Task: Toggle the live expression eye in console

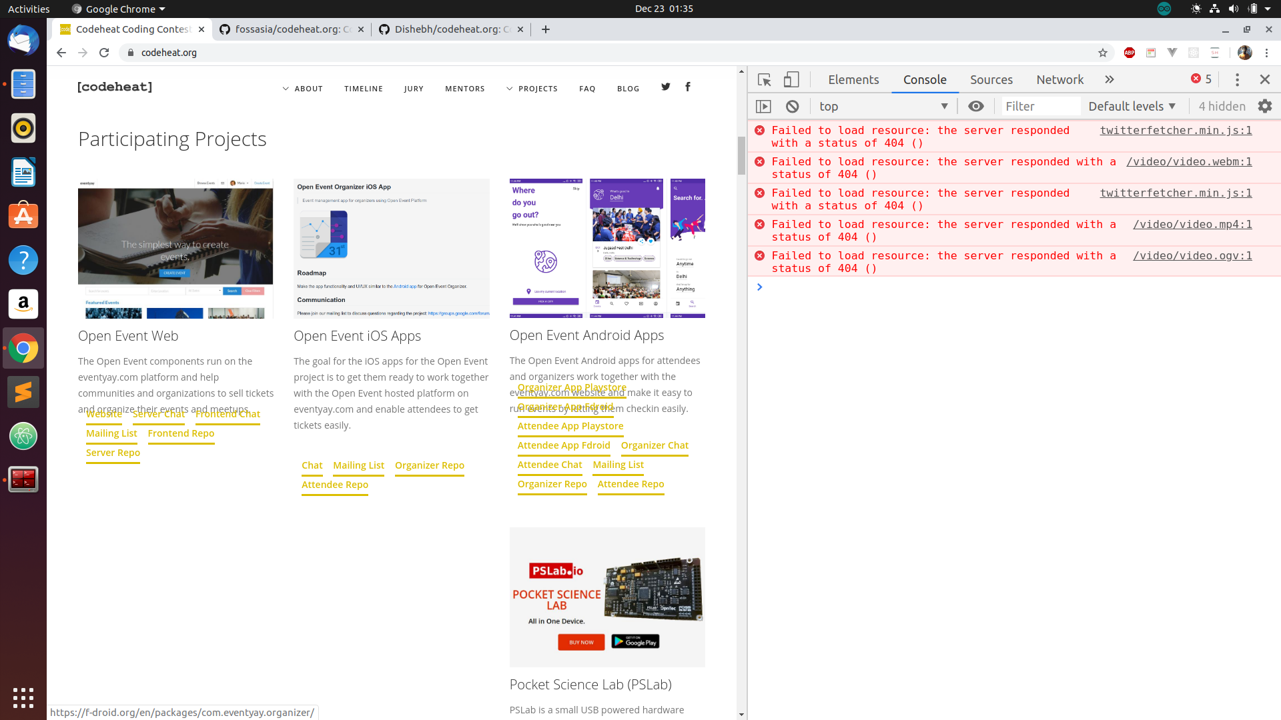Action: 976,106
